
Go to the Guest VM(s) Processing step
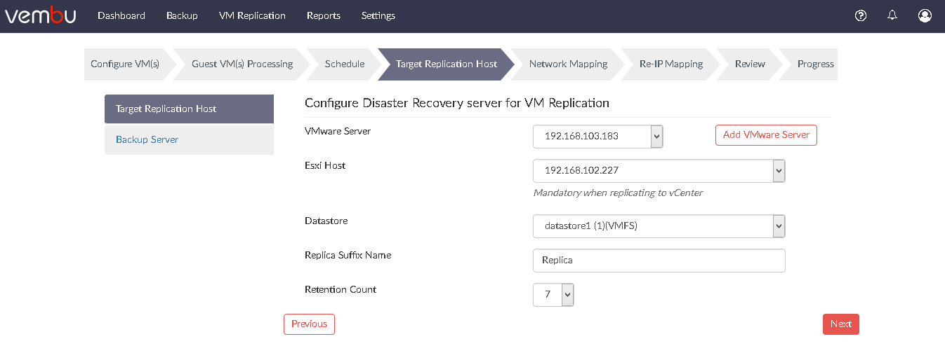[x=242, y=64]
